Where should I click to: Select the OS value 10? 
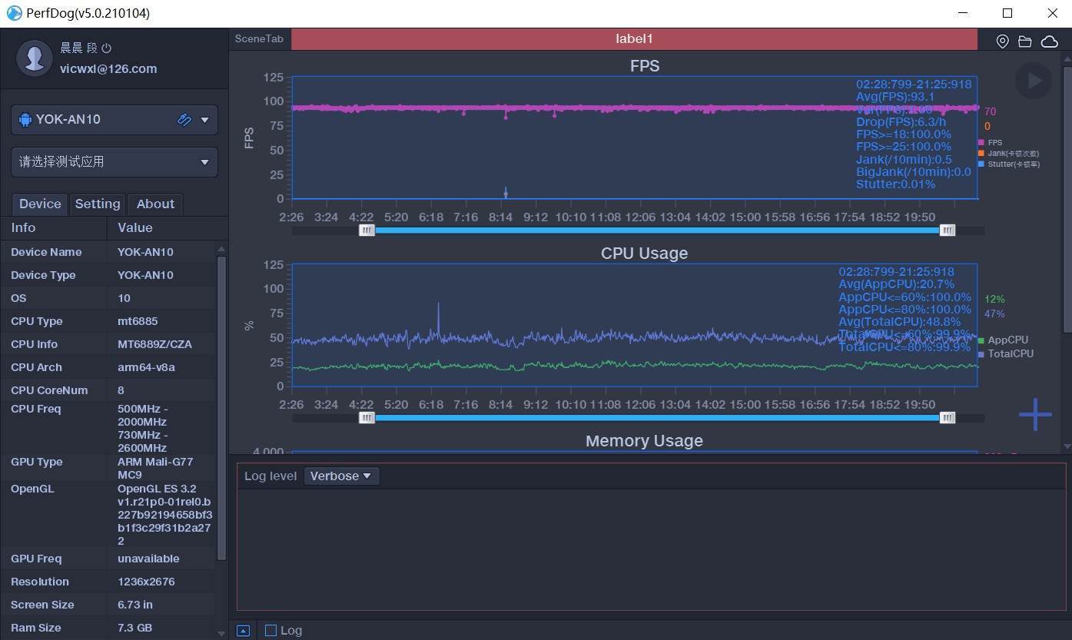[124, 298]
